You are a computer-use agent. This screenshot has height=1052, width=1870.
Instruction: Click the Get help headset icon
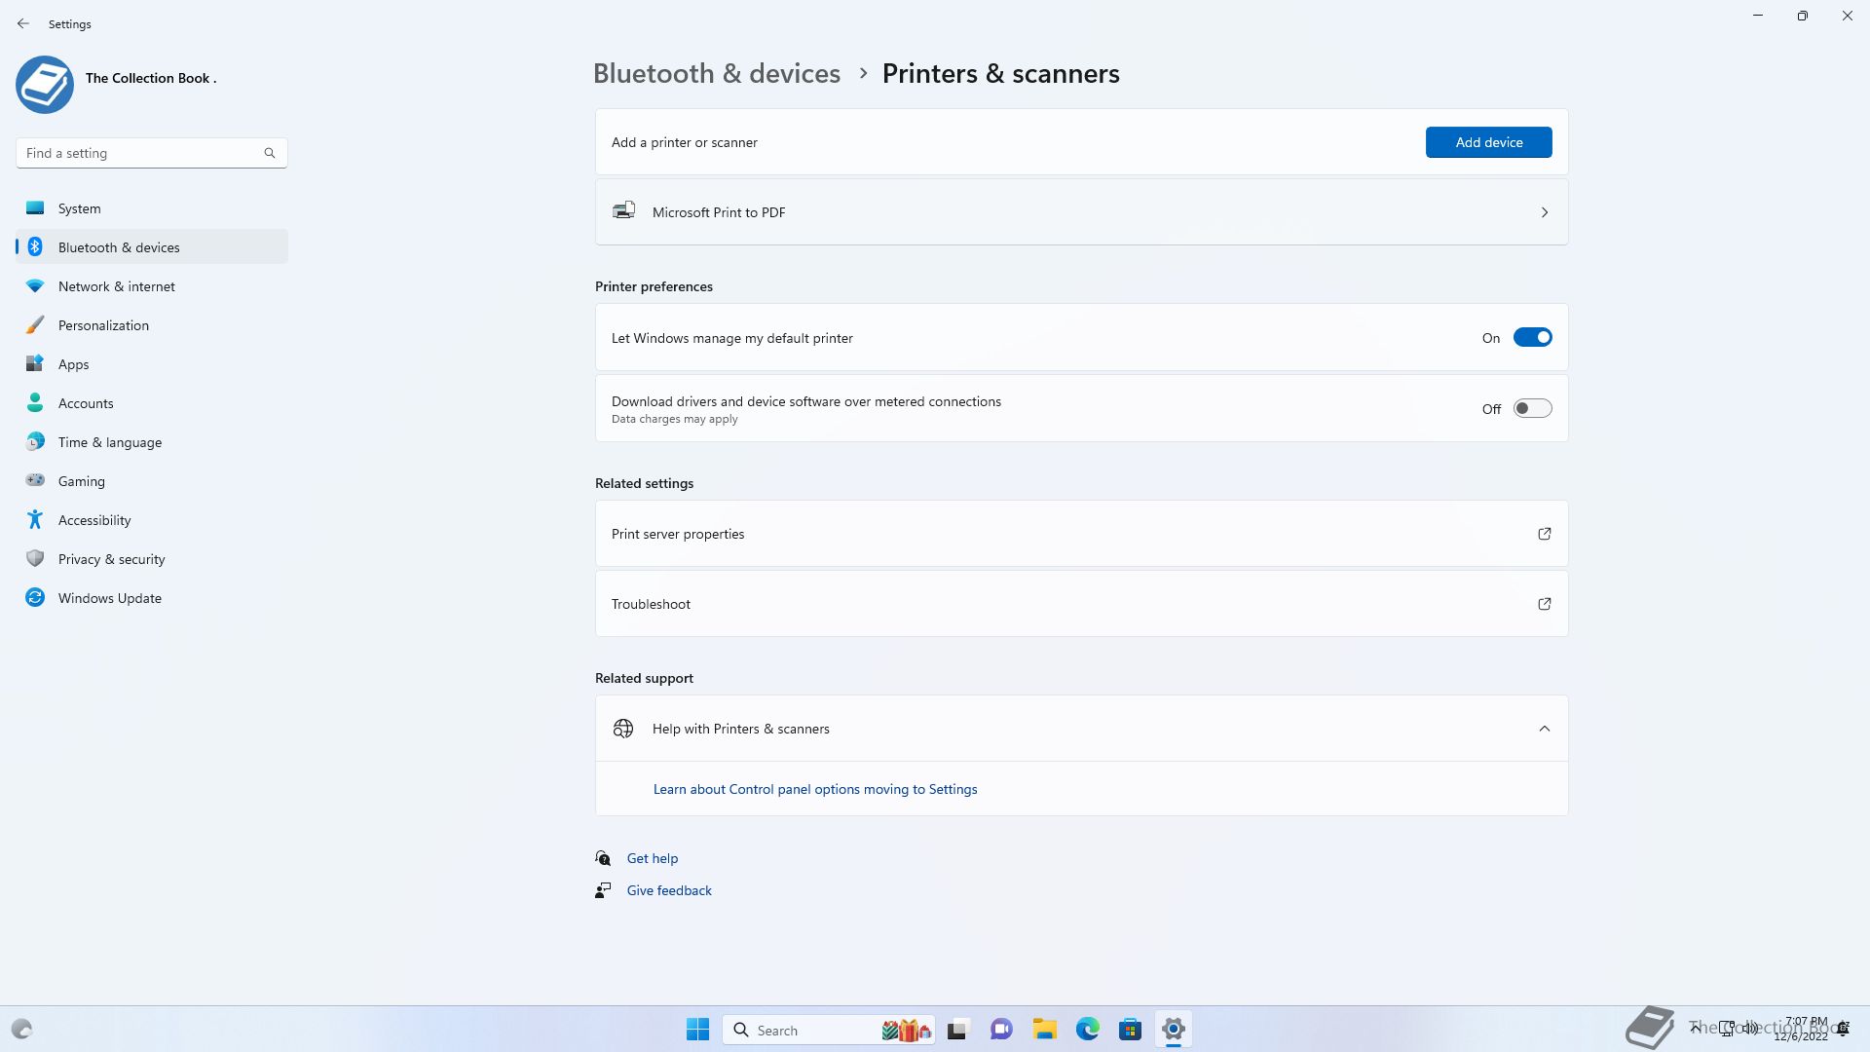click(x=603, y=858)
